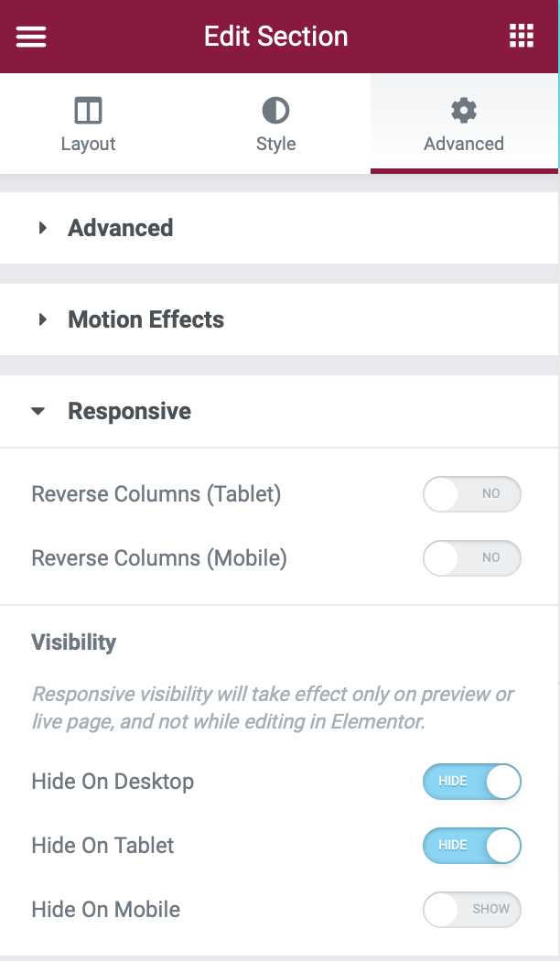The height and width of the screenshot is (961, 560).
Task: Switch to the Layout tab label
Action: (88, 145)
